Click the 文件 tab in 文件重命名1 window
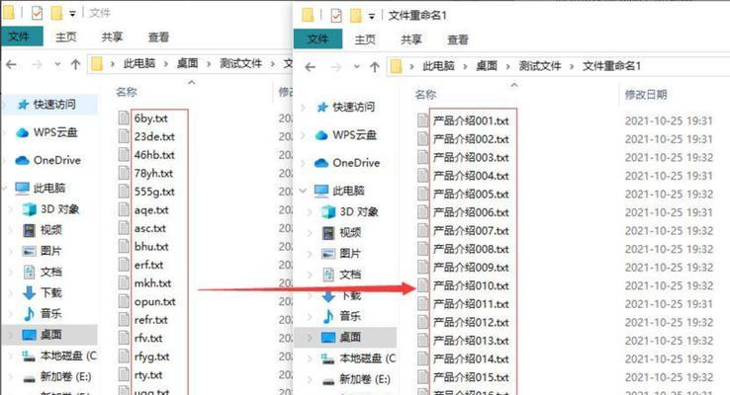730x395 pixels. (x=318, y=39)
